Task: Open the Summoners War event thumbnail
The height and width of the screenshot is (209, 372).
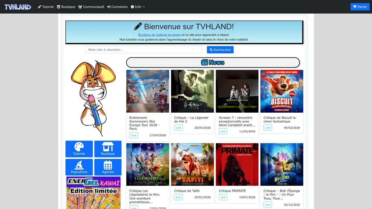Action: coord(148,91)
